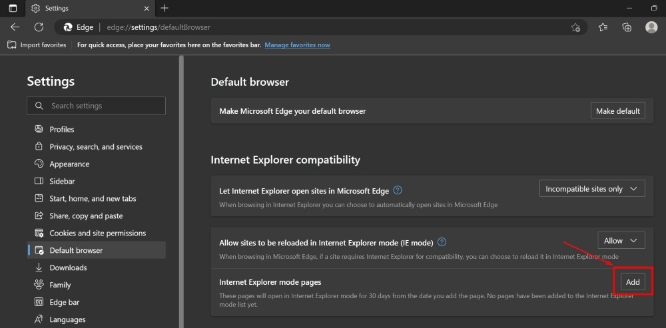Open the Incompatible sites only dropdown
Screen dimensions: 666x328
point(592,188)
